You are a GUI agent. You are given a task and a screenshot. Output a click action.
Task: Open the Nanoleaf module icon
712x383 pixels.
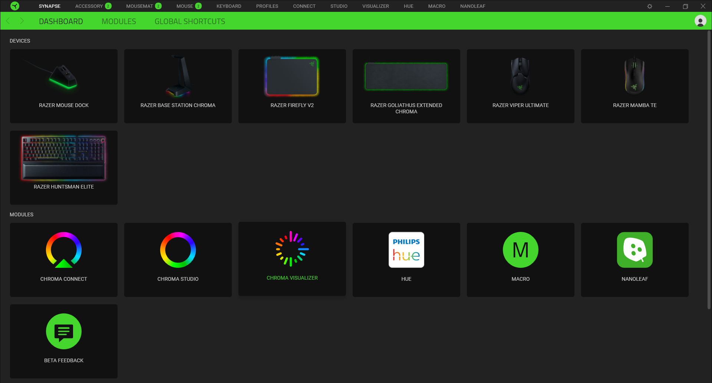[635, 250]
